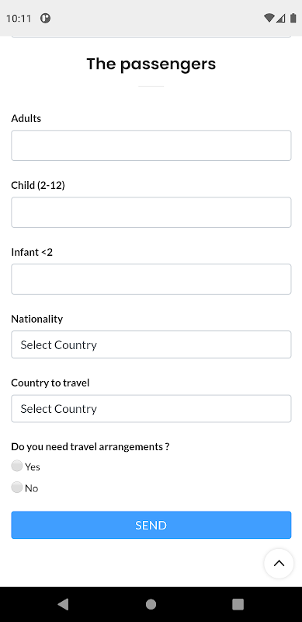Tap the partially visible field at top

tap(151, 37)
